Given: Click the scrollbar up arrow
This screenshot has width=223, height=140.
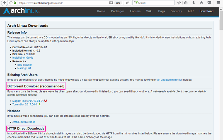Looking at the screenshot, I should pos(221,9).
